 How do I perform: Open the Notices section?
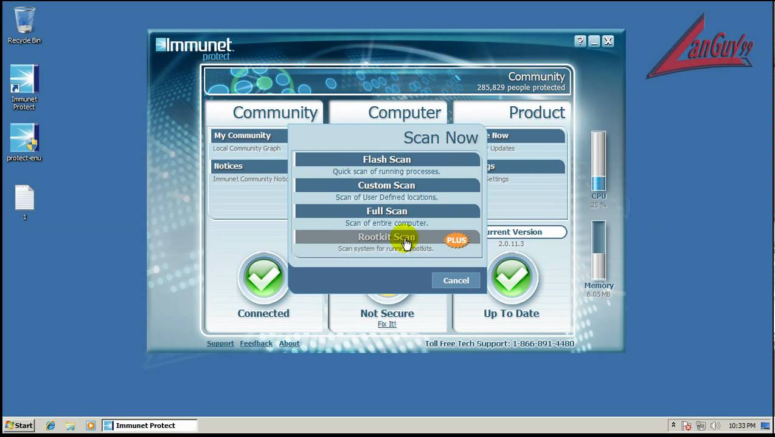point(249,166)
